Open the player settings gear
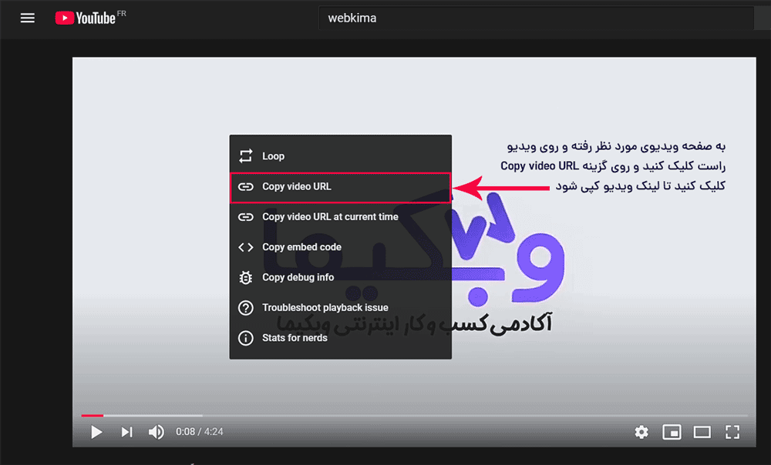Screen dimensions: 771x465 641,432
